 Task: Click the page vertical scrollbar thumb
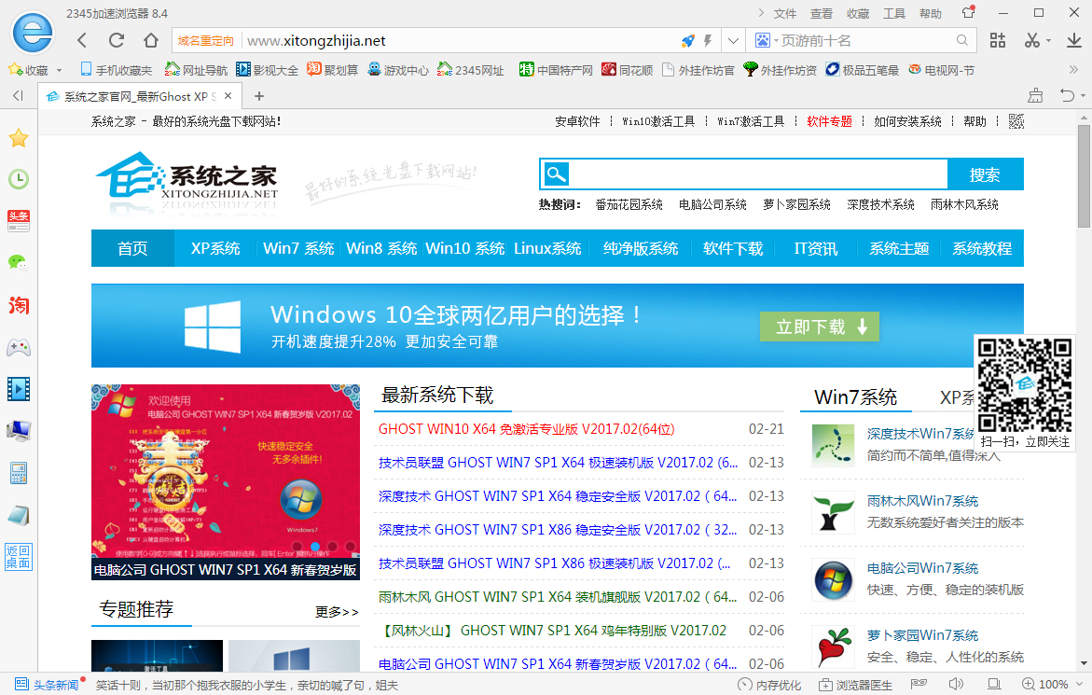(x=1084, y=176)
